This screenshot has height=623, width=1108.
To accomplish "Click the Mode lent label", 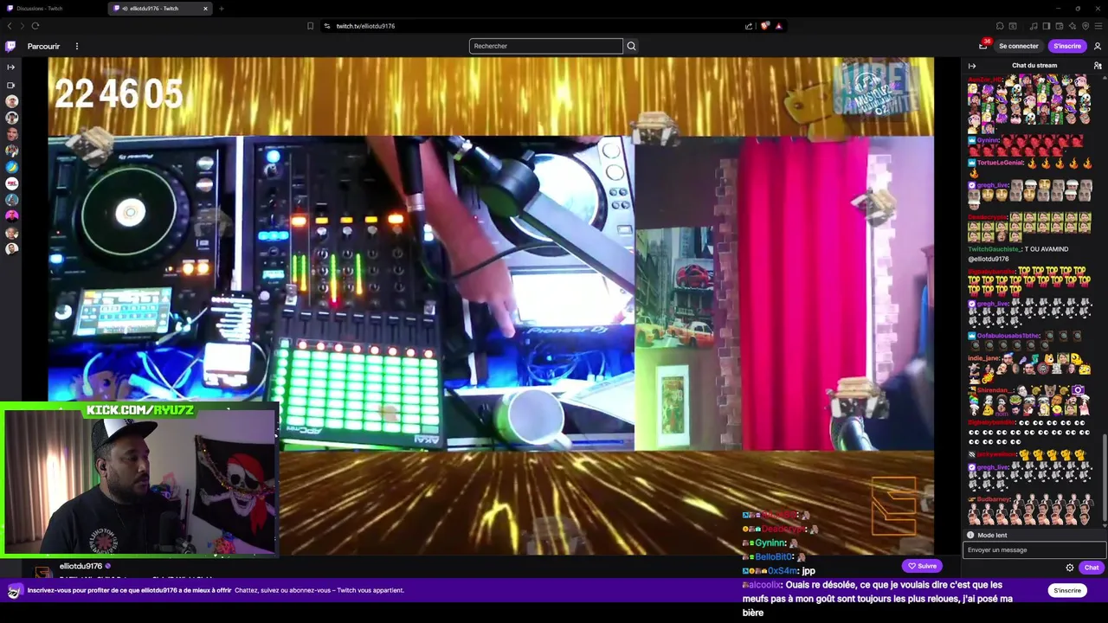I will tap(991, 535).
